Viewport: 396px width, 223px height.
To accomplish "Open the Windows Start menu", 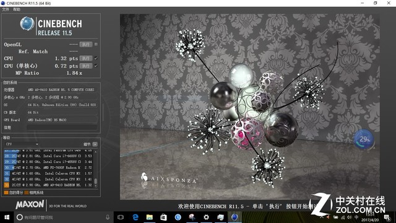I will coord(7,217).
